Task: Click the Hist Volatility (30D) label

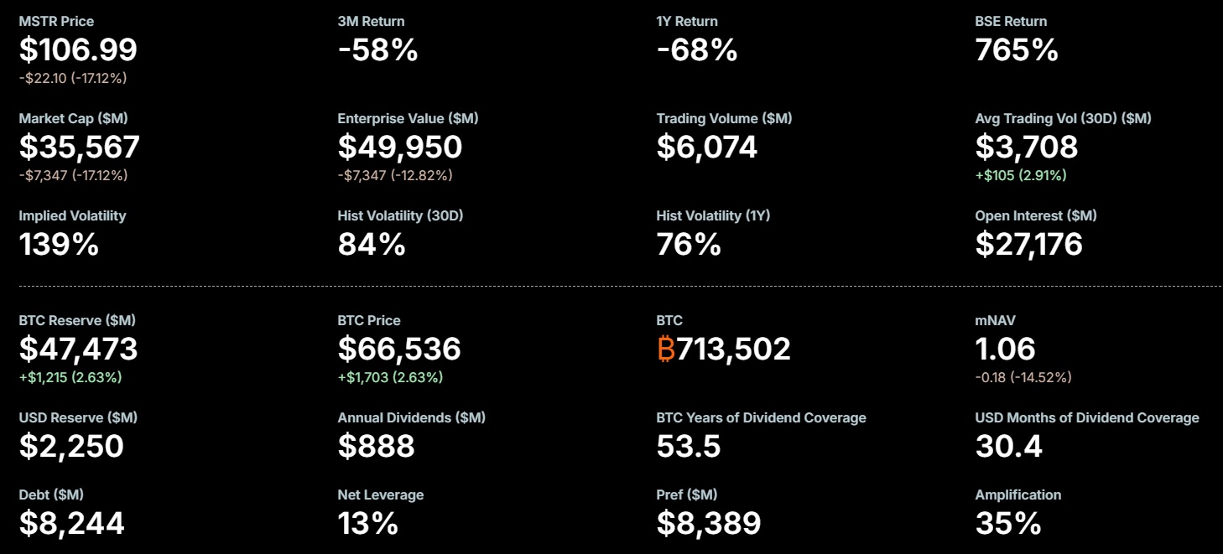Action: tap(400, 215)
